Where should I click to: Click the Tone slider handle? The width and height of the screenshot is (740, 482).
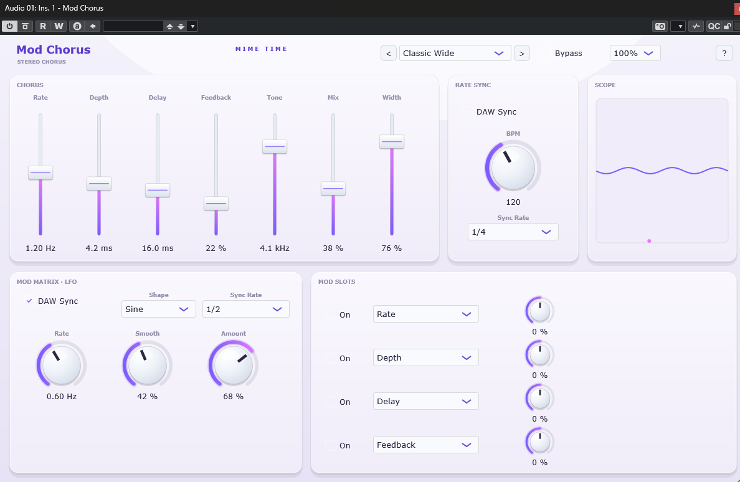pyautogui.click(x=275, y=146)
